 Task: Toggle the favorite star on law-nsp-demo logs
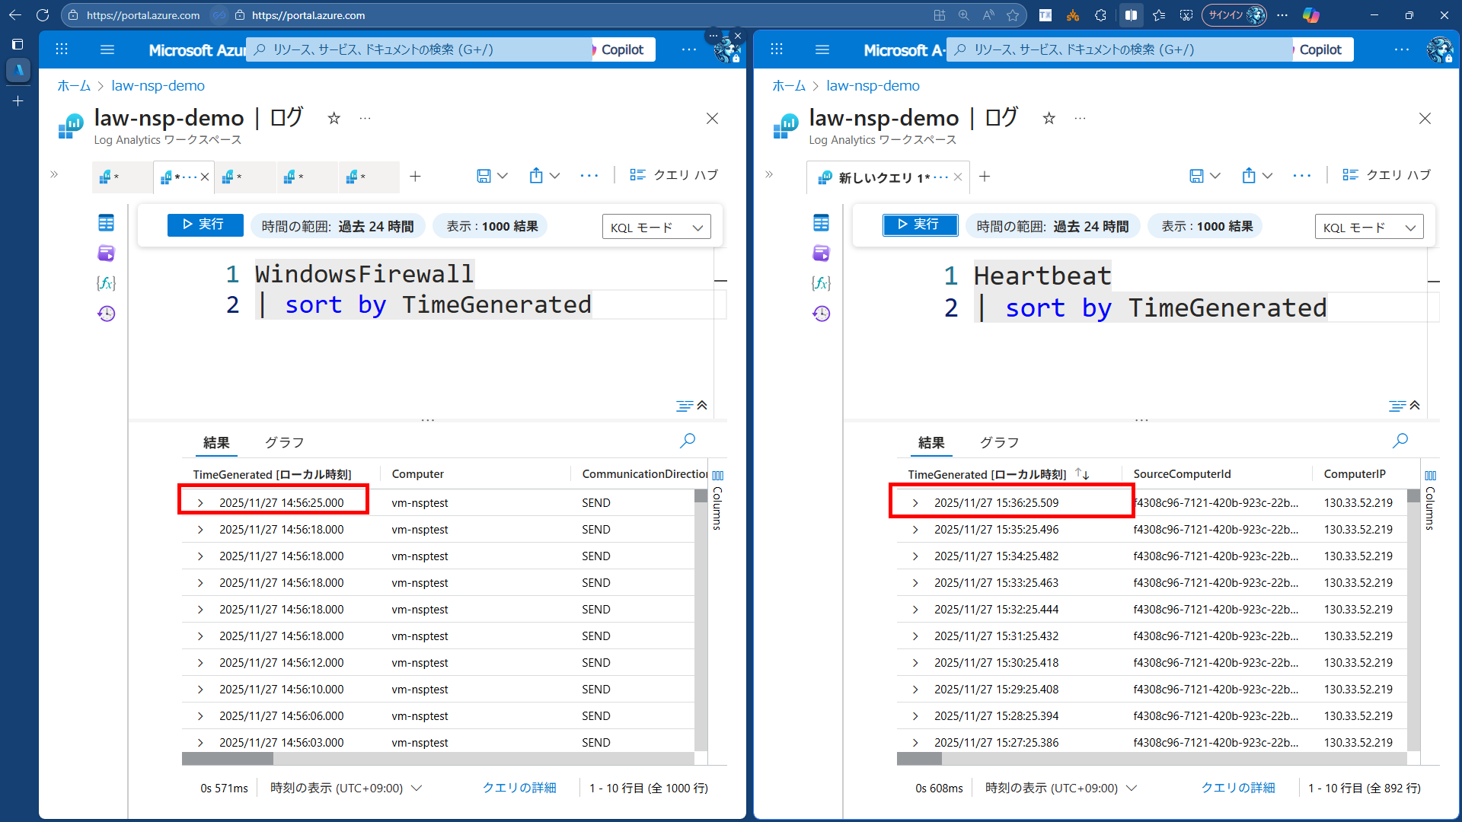[x=334, y=119]
